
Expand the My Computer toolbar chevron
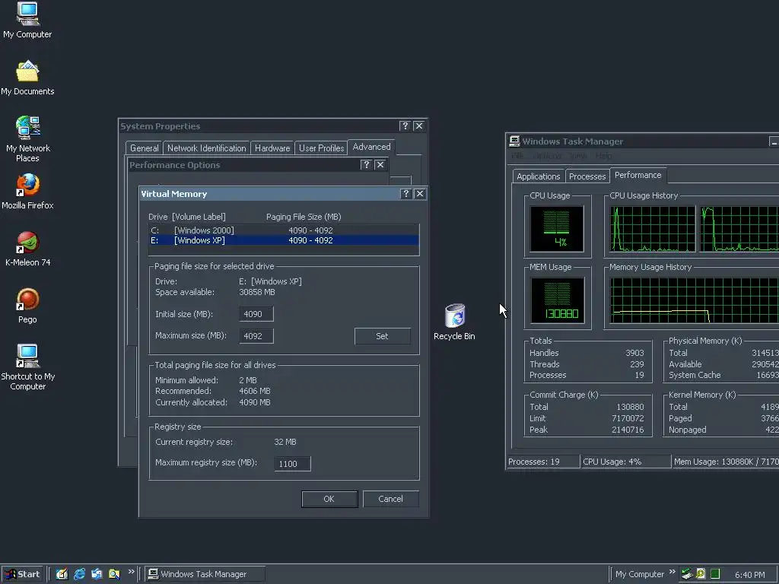tap(672, 572)
